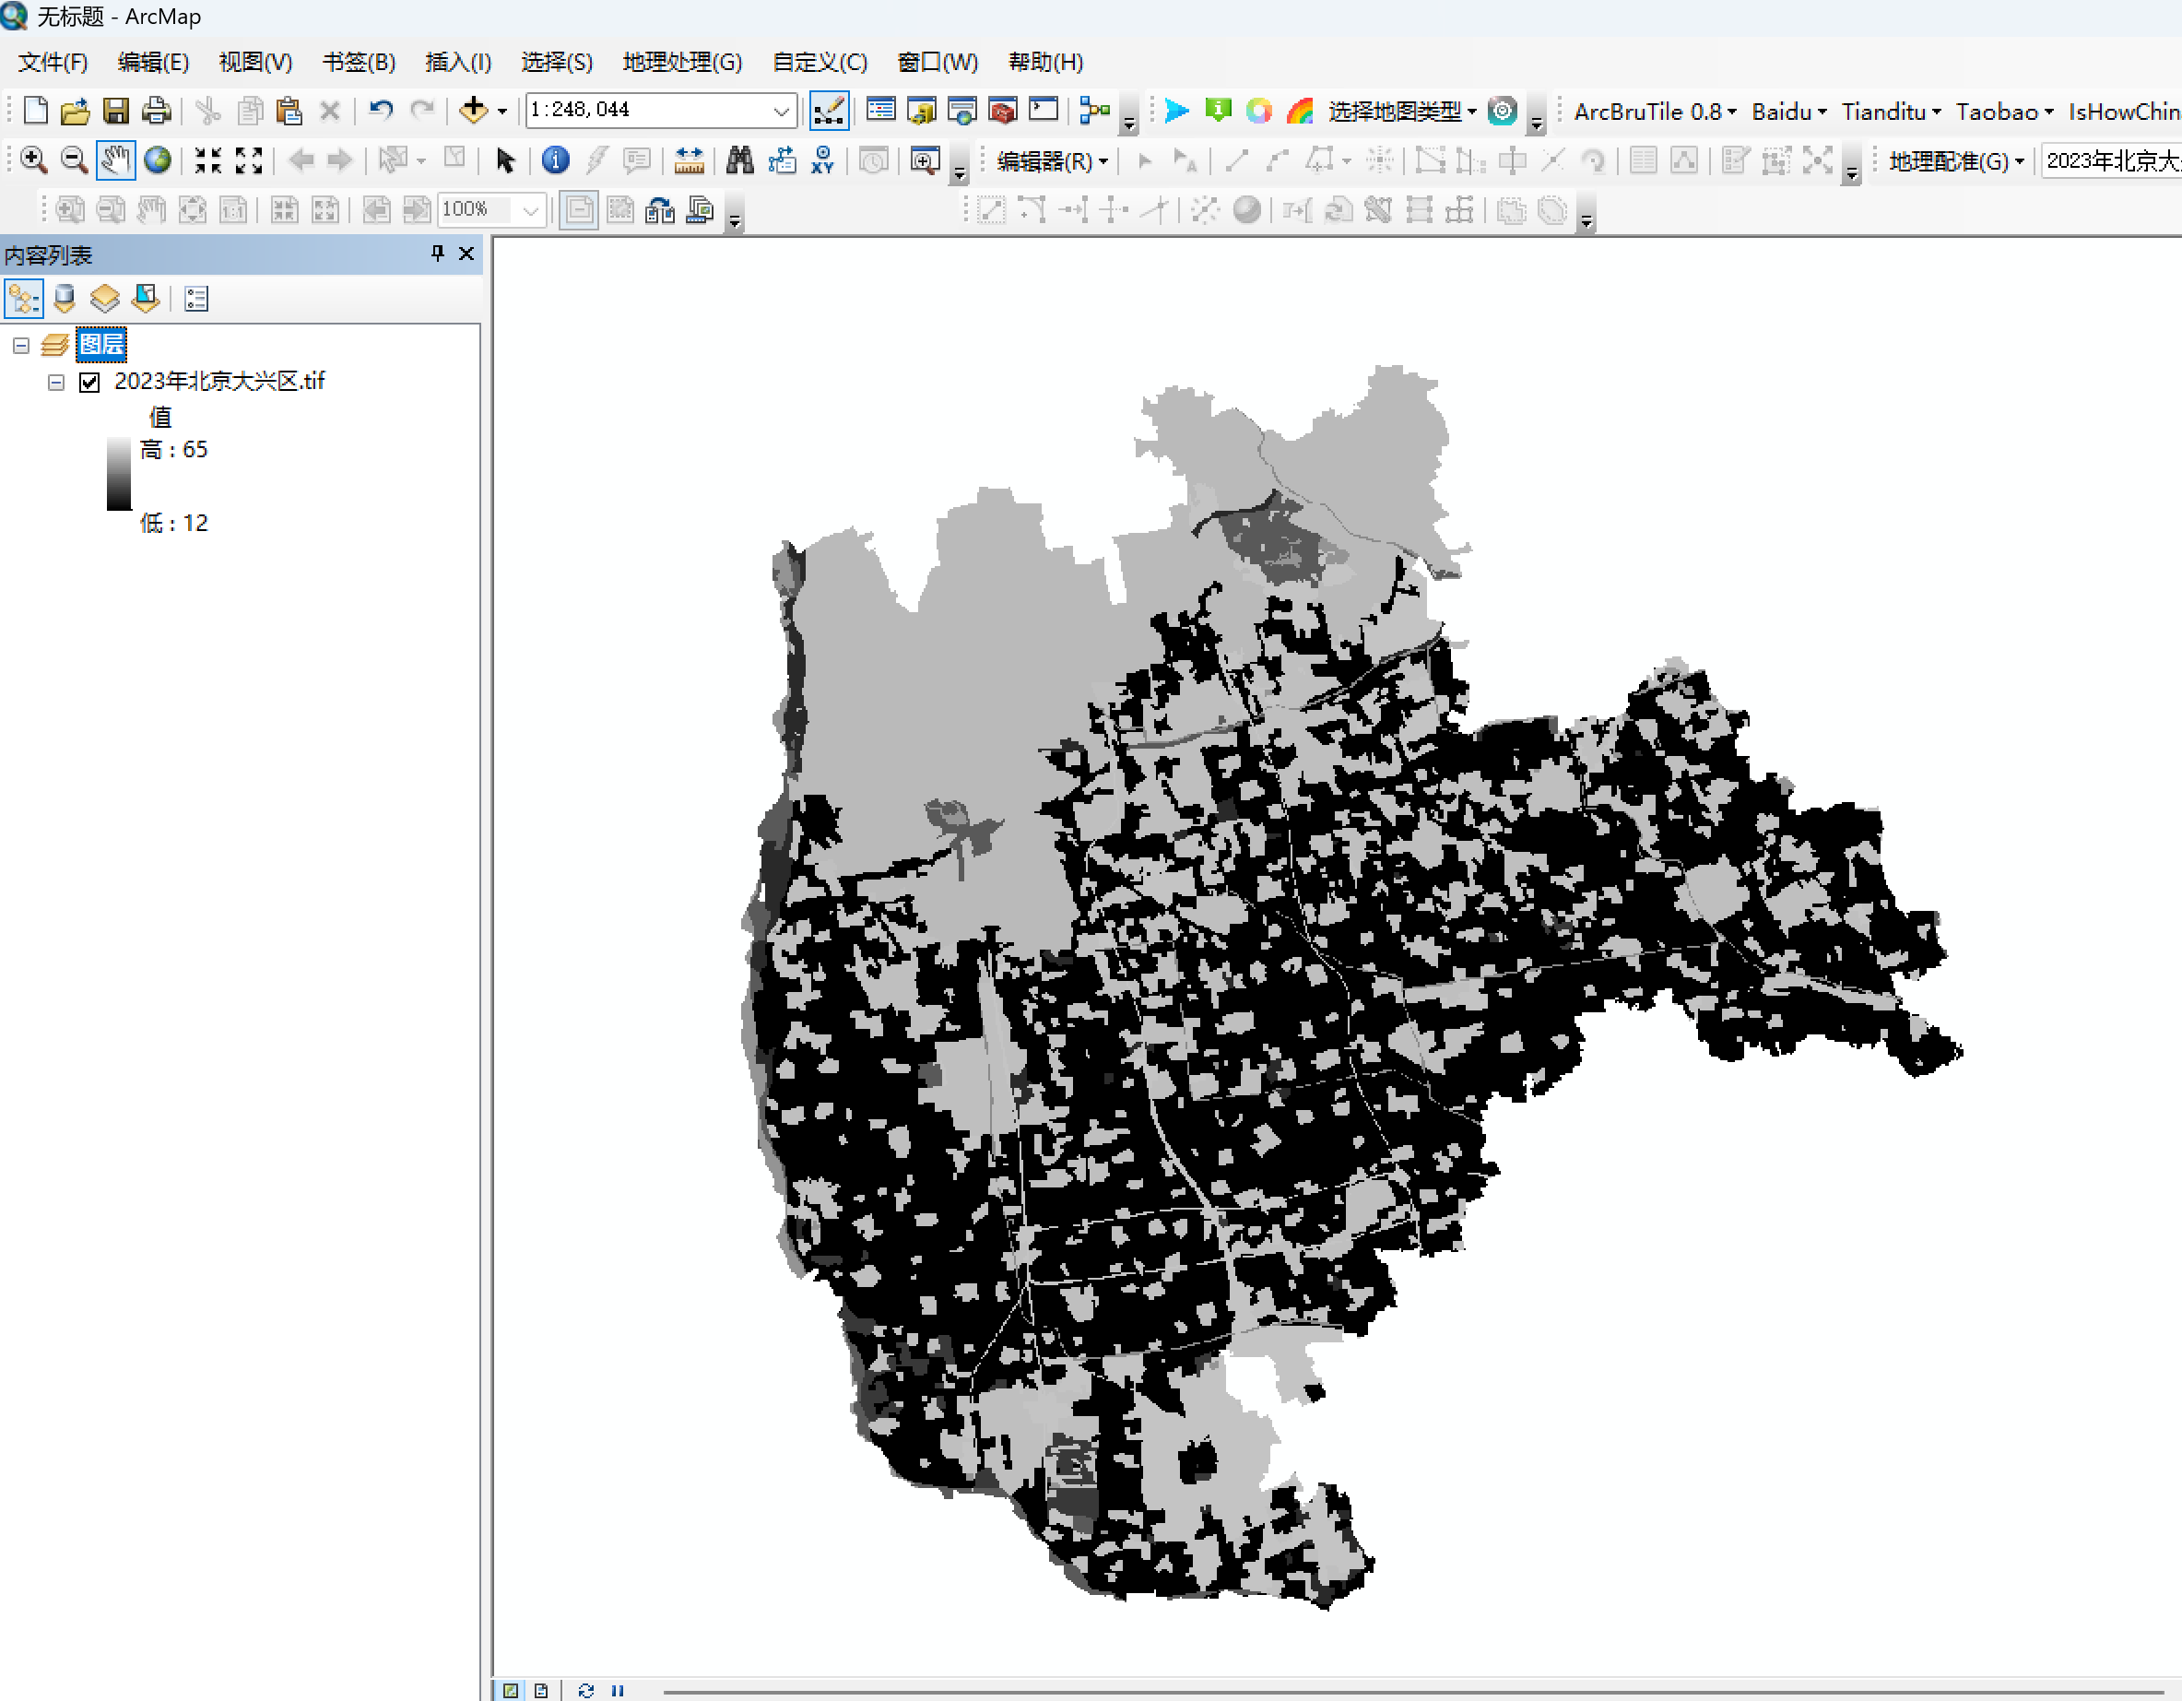
Task: Select the Identify tool
Action: click(556, 159)
